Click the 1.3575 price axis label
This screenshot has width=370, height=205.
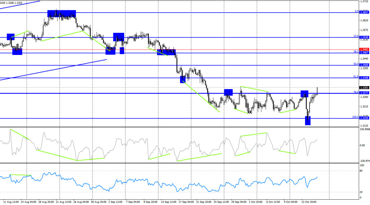(x=364, y=30)
